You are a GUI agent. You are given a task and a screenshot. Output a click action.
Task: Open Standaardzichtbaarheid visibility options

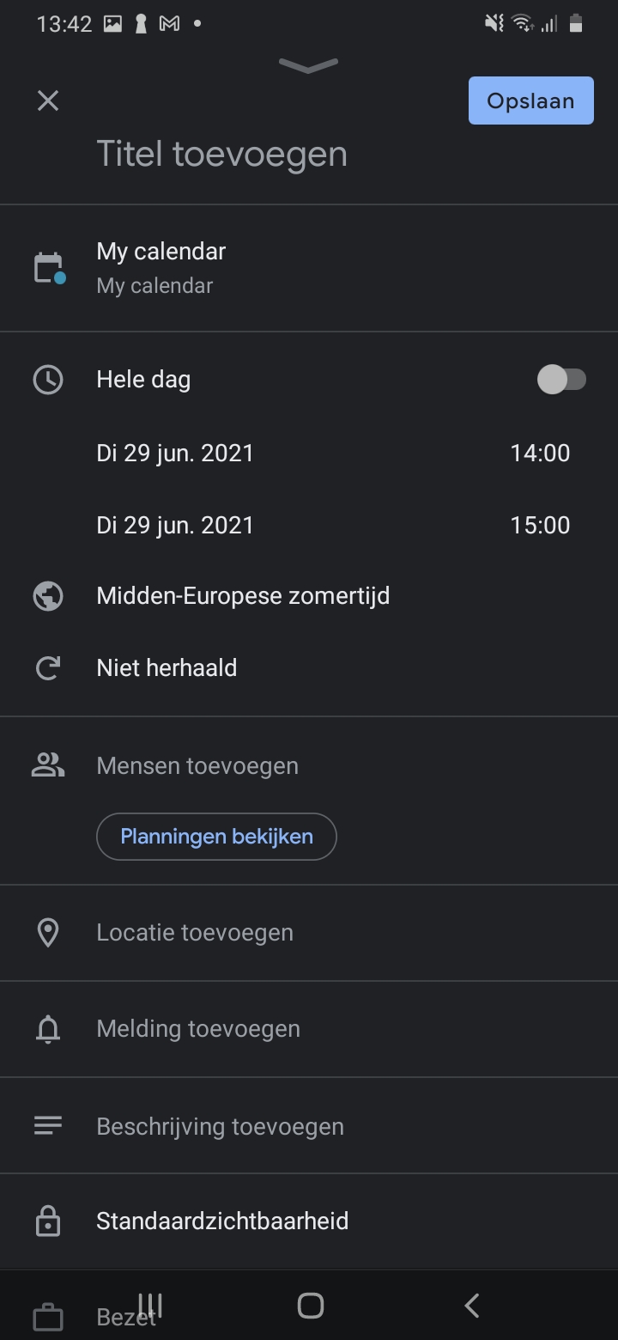(222, 1221)
